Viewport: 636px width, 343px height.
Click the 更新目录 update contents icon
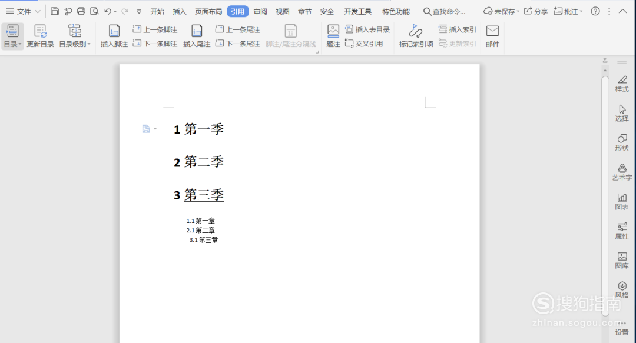pyautogui.click(x=40, y=31)
